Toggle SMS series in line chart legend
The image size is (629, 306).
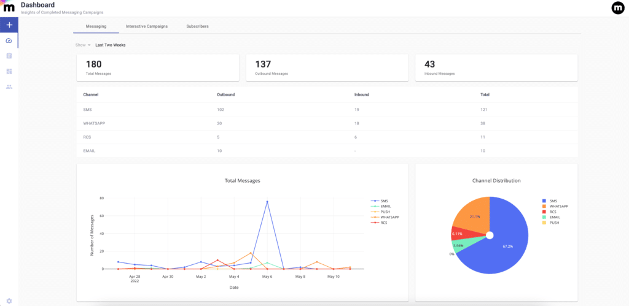click(380, 201)
